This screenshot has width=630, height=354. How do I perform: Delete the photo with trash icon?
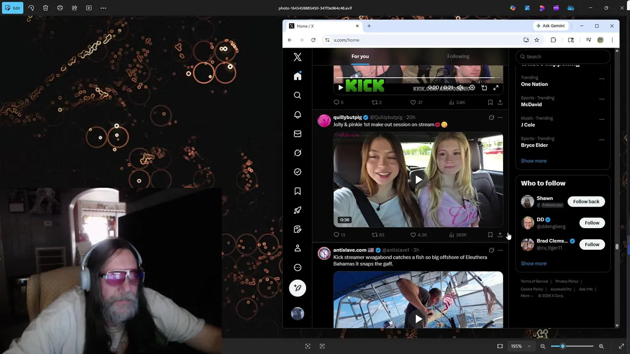click(45, 8)
